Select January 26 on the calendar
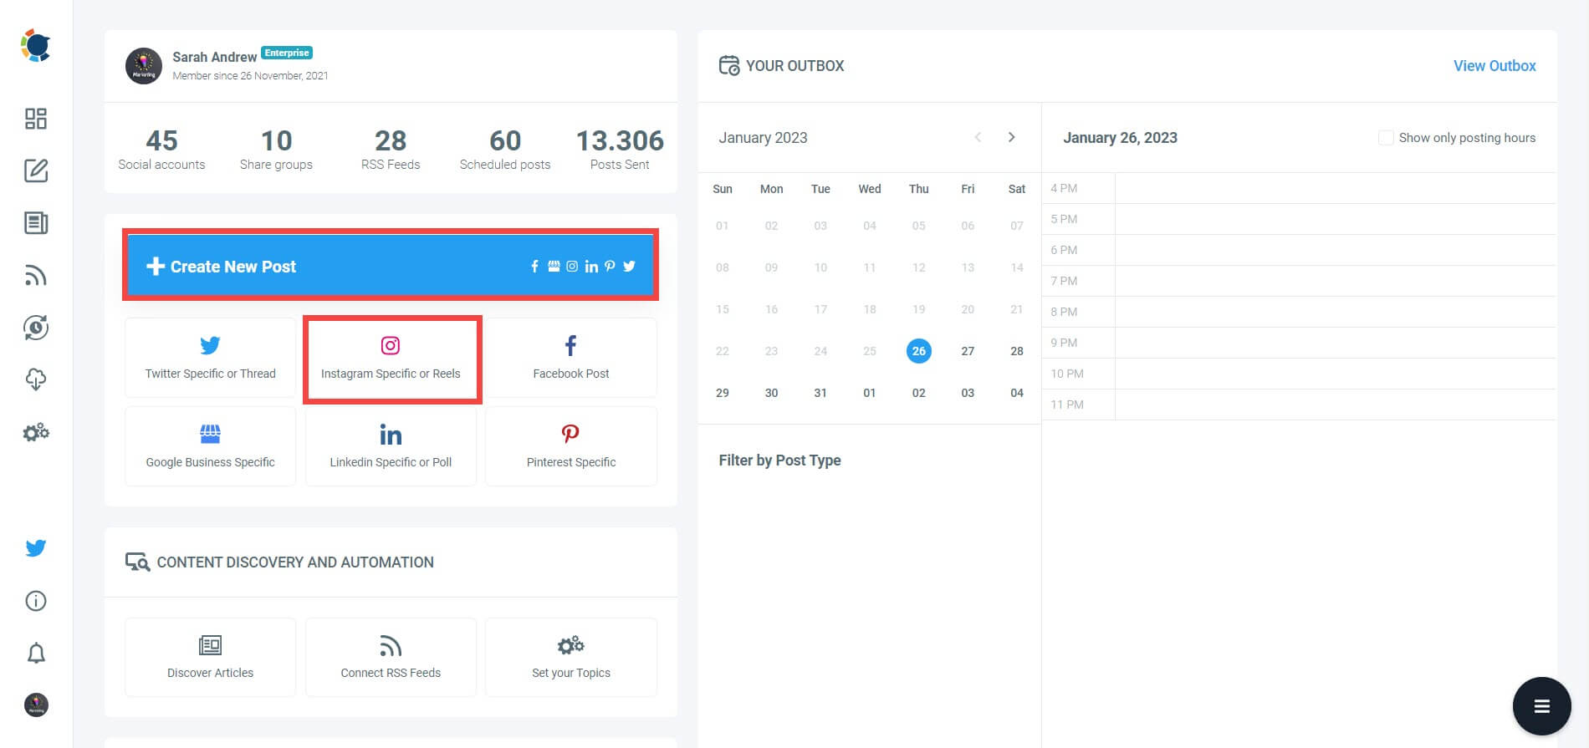This screenshot has height=748, width=1589. click(918, 351)
